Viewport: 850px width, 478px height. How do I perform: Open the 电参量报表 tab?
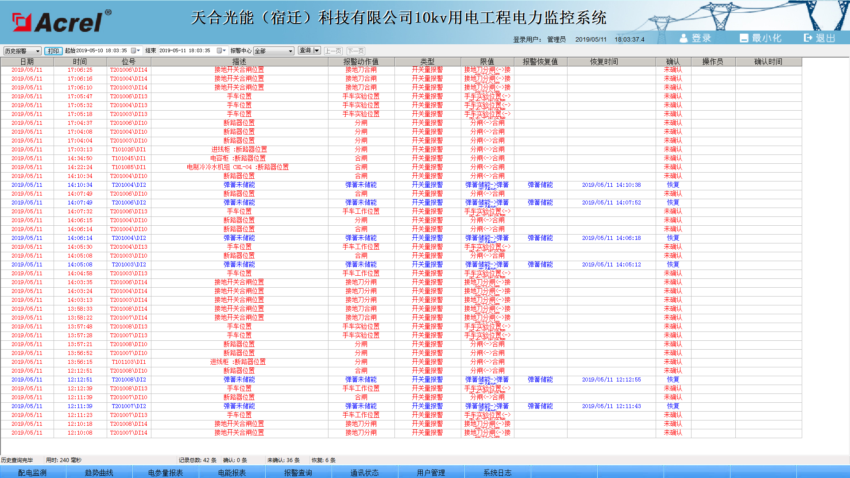coord(166,472)
